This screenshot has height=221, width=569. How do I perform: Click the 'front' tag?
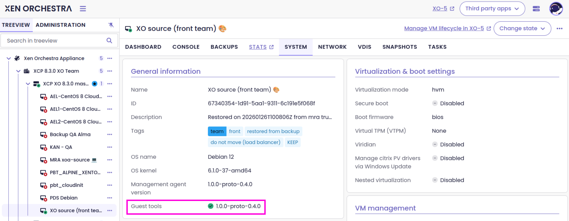tap(235, 131)
